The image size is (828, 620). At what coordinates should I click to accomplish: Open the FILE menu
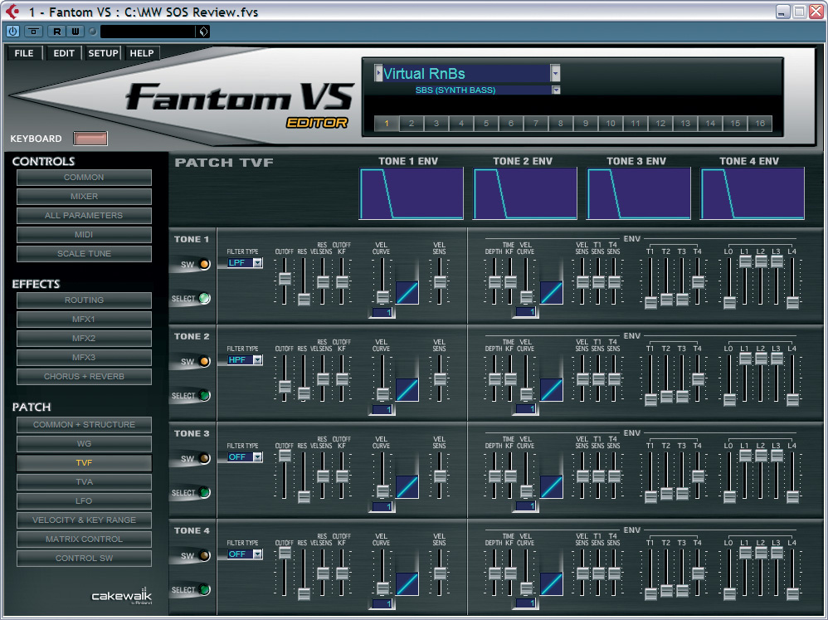point(25,53)
